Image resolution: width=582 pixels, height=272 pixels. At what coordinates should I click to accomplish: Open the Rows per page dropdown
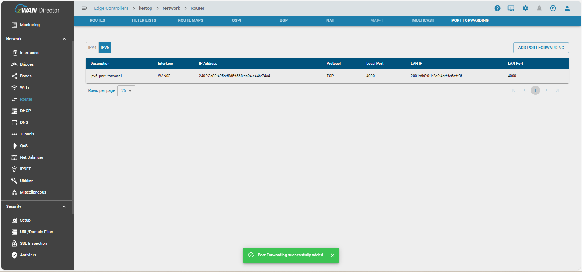pyautogui.click(x=126, y=91)
